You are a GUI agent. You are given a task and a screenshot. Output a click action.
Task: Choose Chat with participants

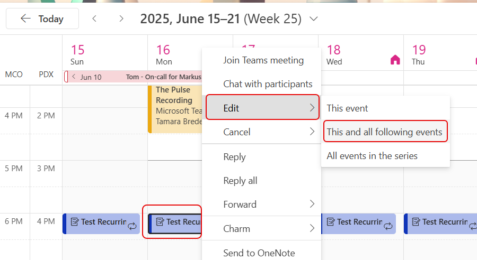click(268, 84)
